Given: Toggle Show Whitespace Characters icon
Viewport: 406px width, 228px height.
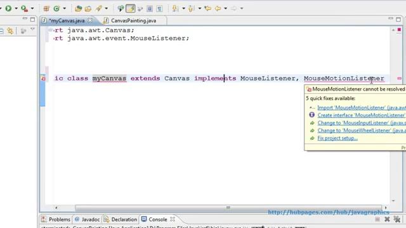Looking at the screenshot, I should (159, 9).
